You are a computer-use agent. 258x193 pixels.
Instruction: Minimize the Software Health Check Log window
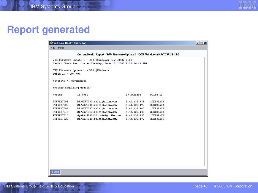click(198, 43)
